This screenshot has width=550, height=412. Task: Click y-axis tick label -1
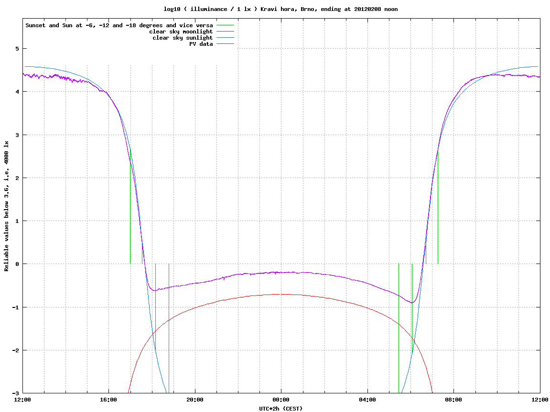pos(15,307)
